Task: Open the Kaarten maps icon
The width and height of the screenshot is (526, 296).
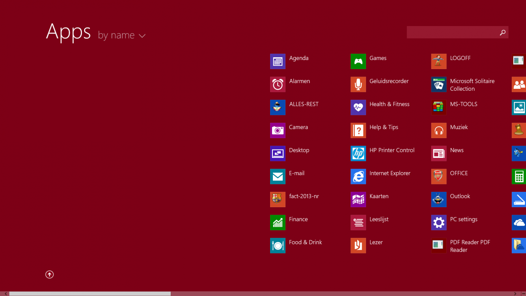Action: coord(358,200)
